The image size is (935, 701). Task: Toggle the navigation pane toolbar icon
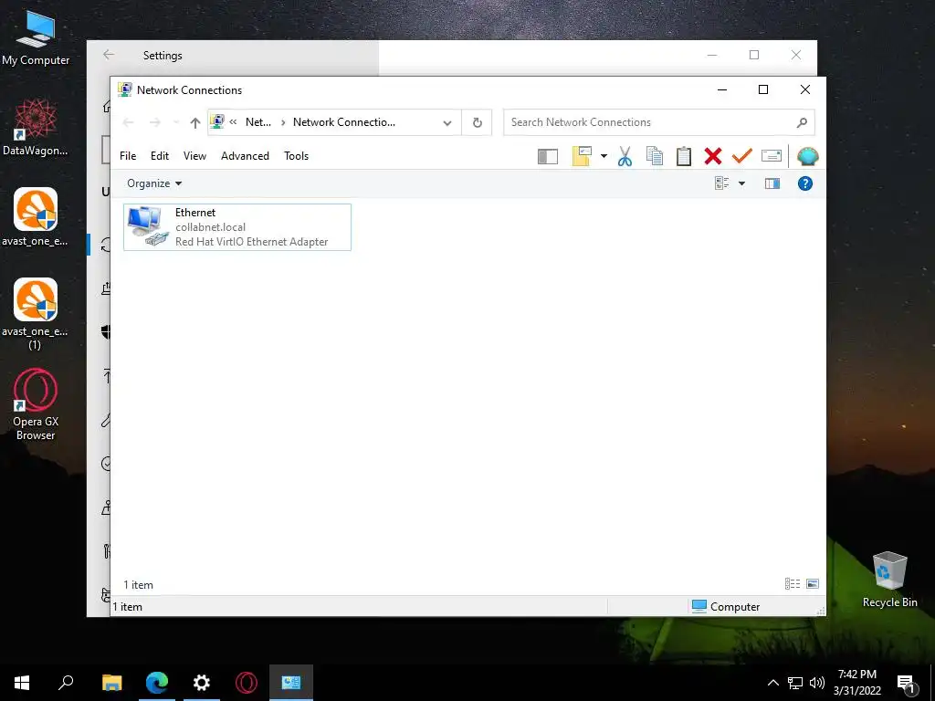pyautogui.click(x=548, y=156)
